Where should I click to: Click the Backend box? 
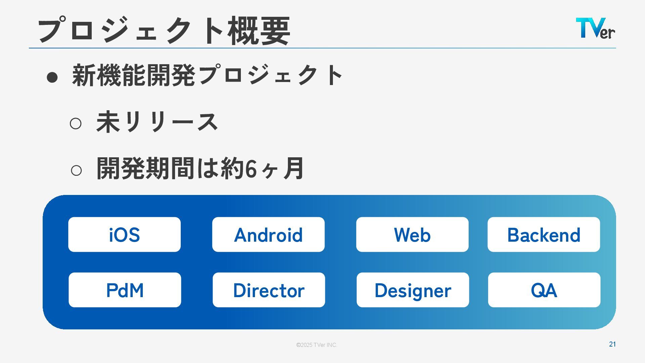pyautogui.click(x=544, y=234)
